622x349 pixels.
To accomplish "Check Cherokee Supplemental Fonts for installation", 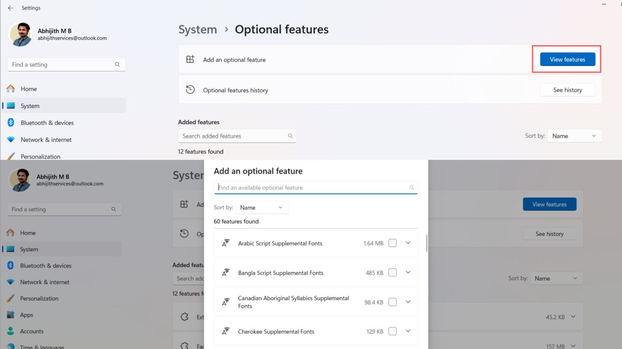I will tap(392, 331).
